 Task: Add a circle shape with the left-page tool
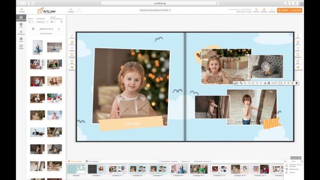pos(72,61)
